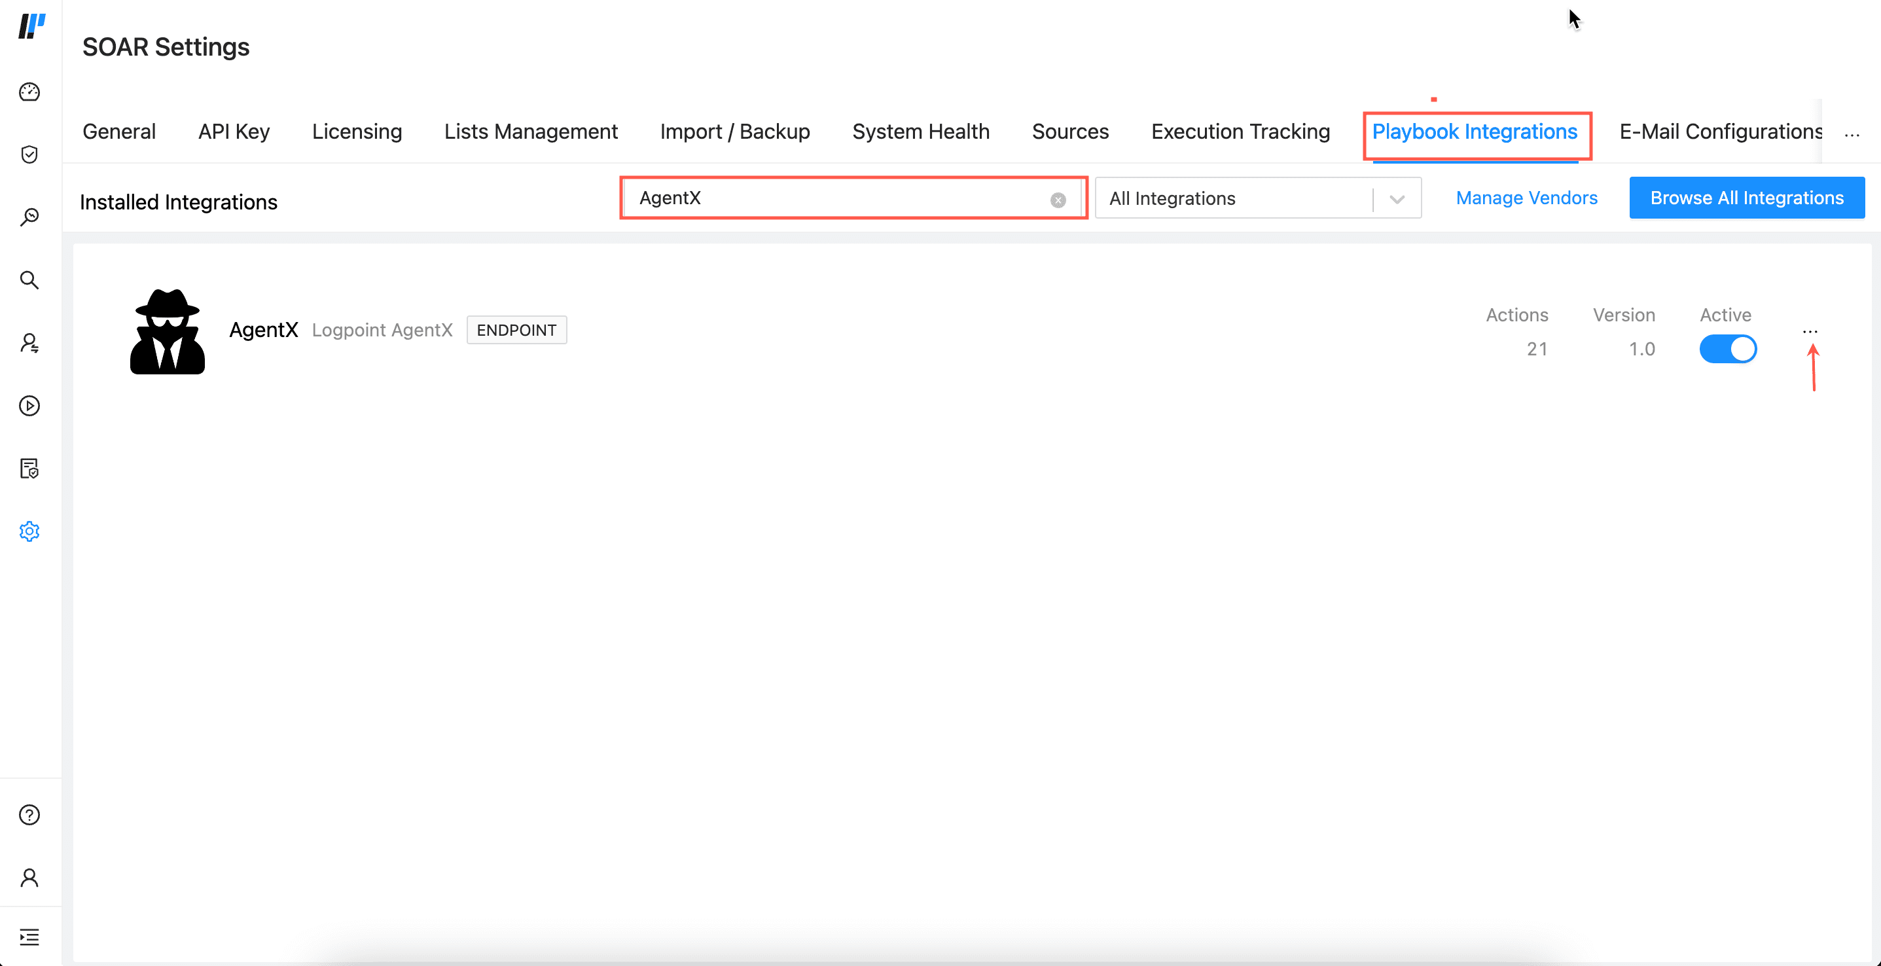This screenshot has width=1881, height=966.
Task: Open AgentX row three-dot options menu
Action: point(1810,332)
